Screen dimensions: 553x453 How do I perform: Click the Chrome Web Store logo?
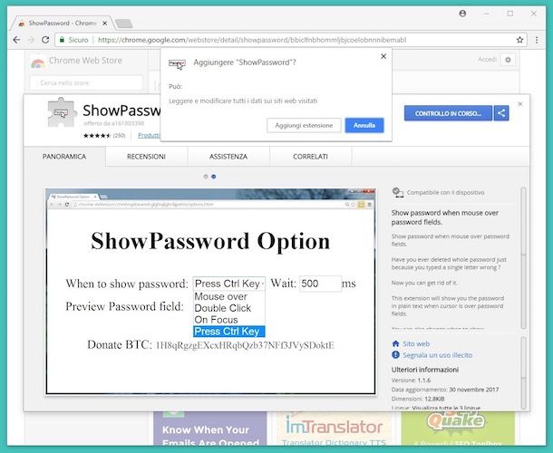pos(38,63)
